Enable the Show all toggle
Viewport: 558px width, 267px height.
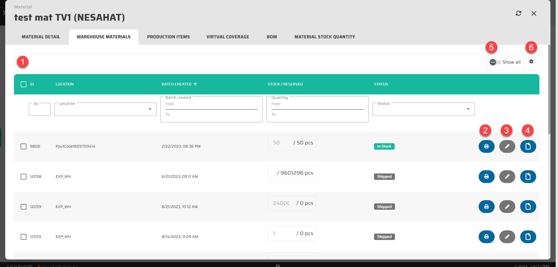click(x=495, y=62)
